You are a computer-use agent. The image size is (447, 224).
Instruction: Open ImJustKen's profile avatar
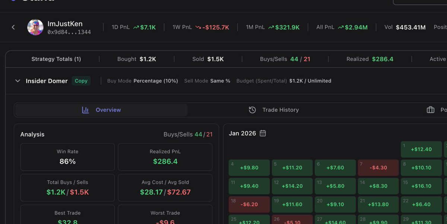(x=35, y=27)
